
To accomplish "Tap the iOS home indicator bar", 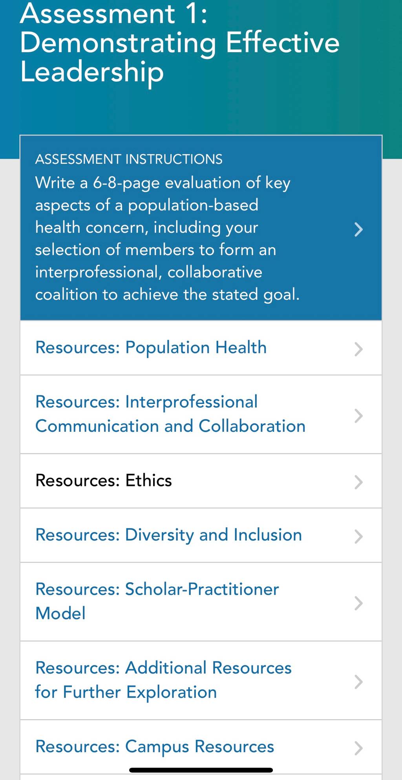I will tap(201, 770).
